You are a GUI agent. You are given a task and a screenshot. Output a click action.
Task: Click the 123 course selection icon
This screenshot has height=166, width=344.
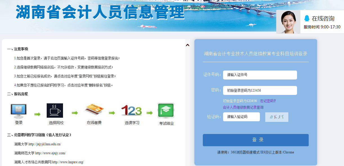click(x=131, y=111)
